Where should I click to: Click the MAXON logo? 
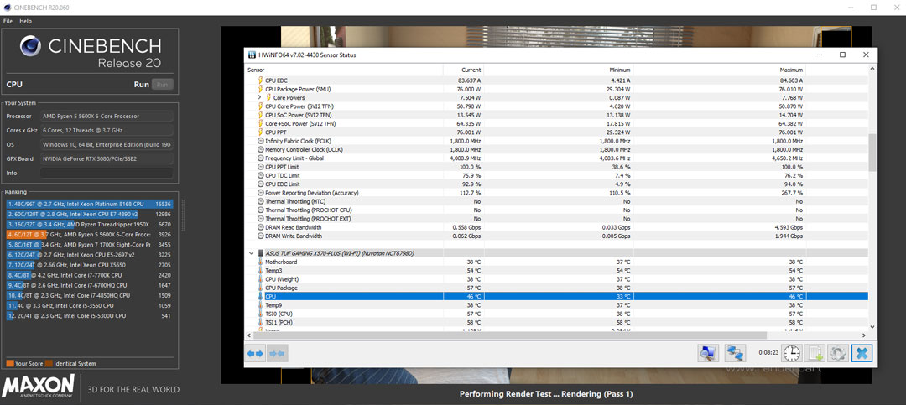coord(38,386)
